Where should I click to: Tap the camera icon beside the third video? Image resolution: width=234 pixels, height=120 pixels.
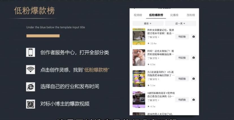(193, 79)
